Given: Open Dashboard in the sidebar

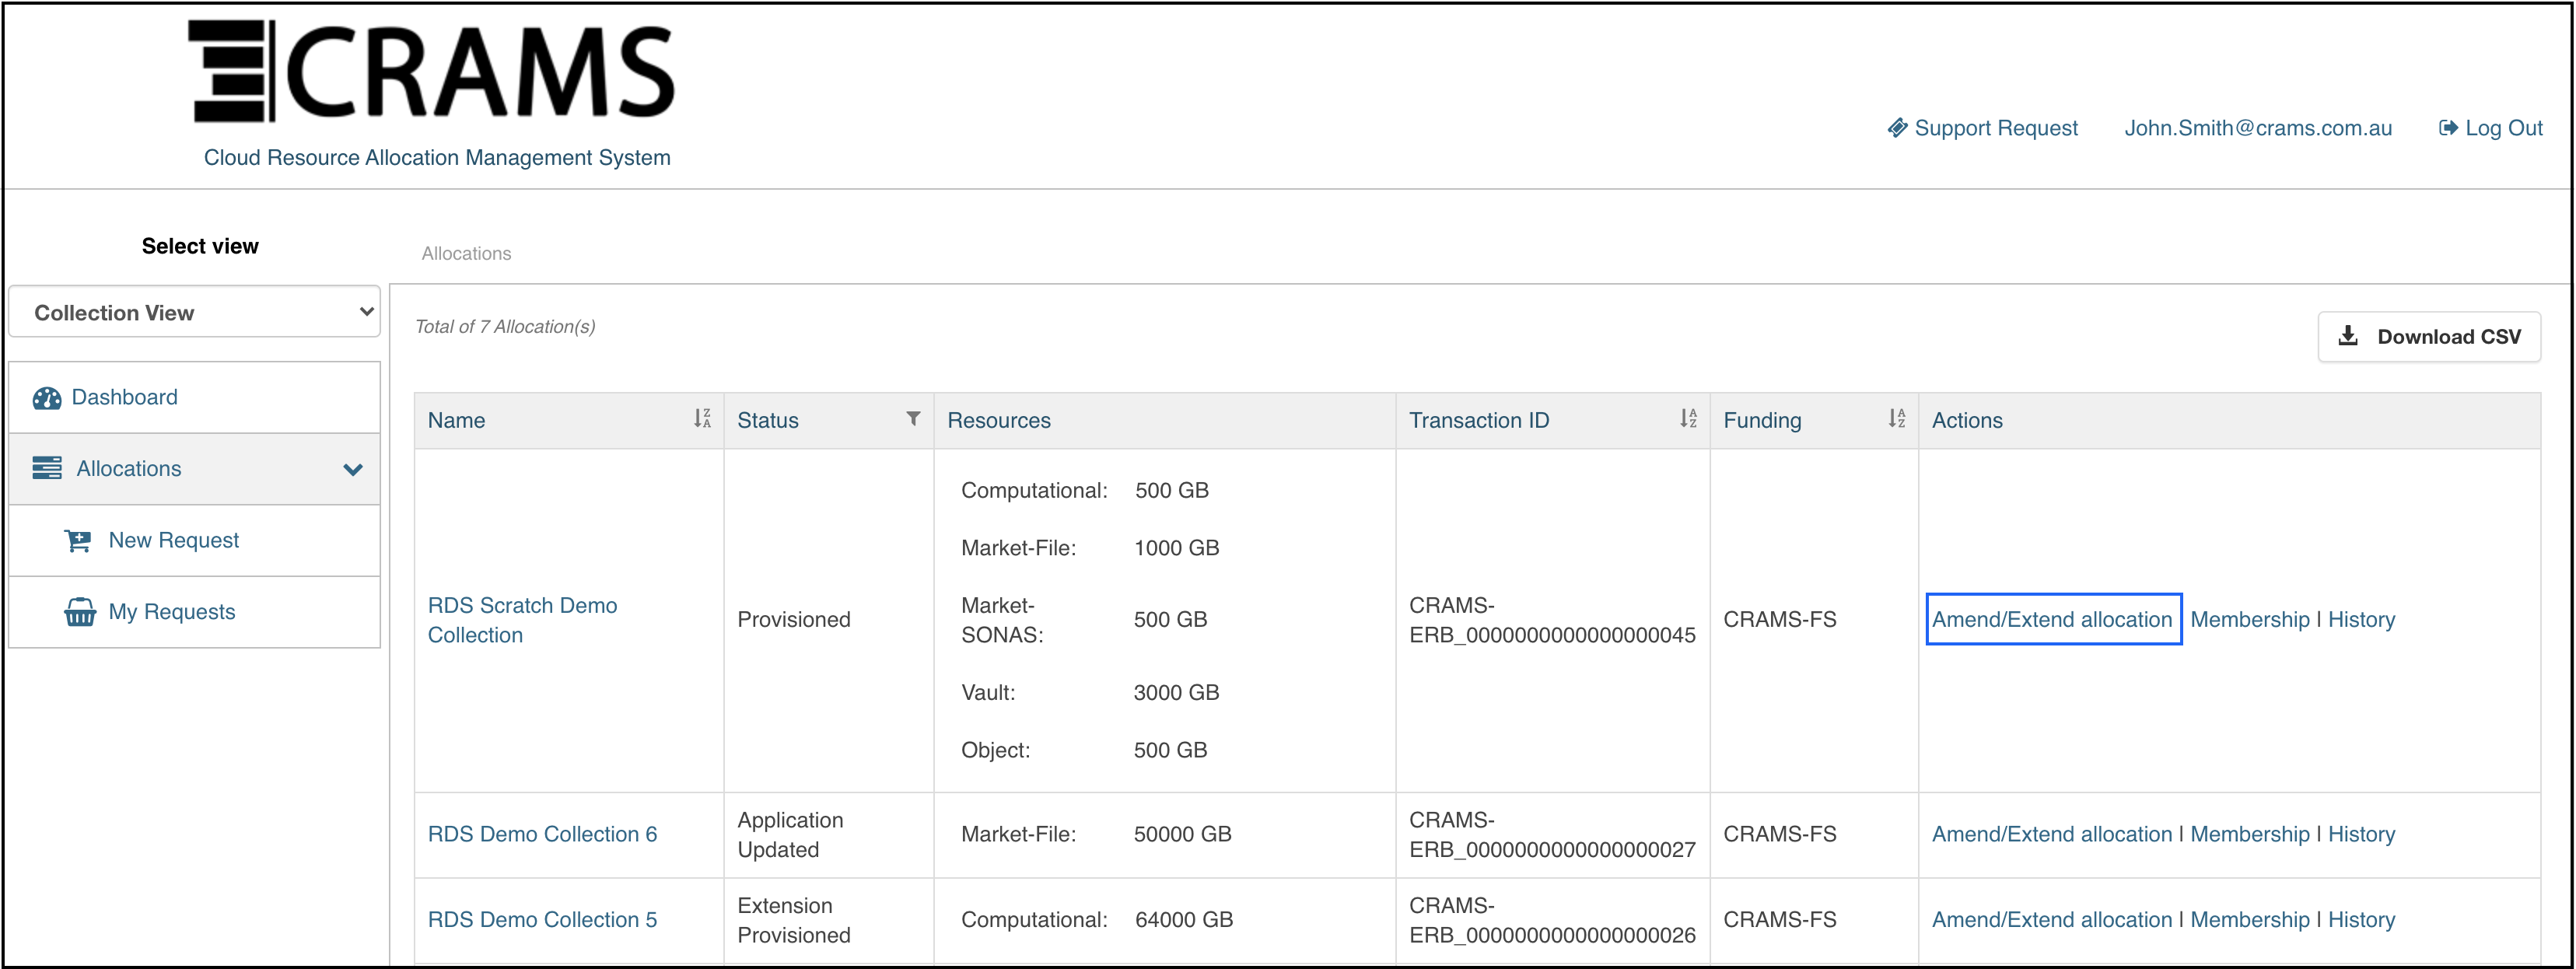Looking at the screenshot, I should point(194,398).
